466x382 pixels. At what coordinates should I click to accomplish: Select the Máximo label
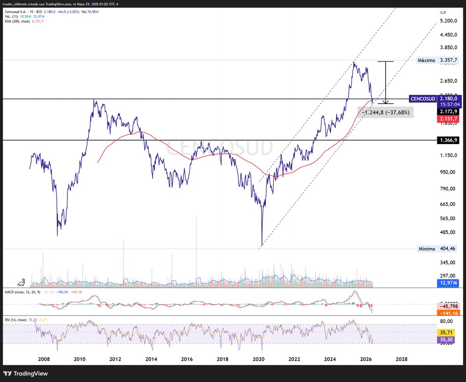pyautogui.click(x=426, y=61)
